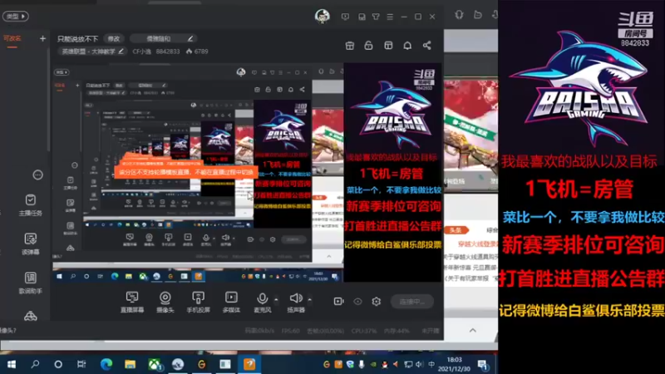The image size is (665, 374).
Task: Expand the speaker options arrow
Action: tap(309, 299)
